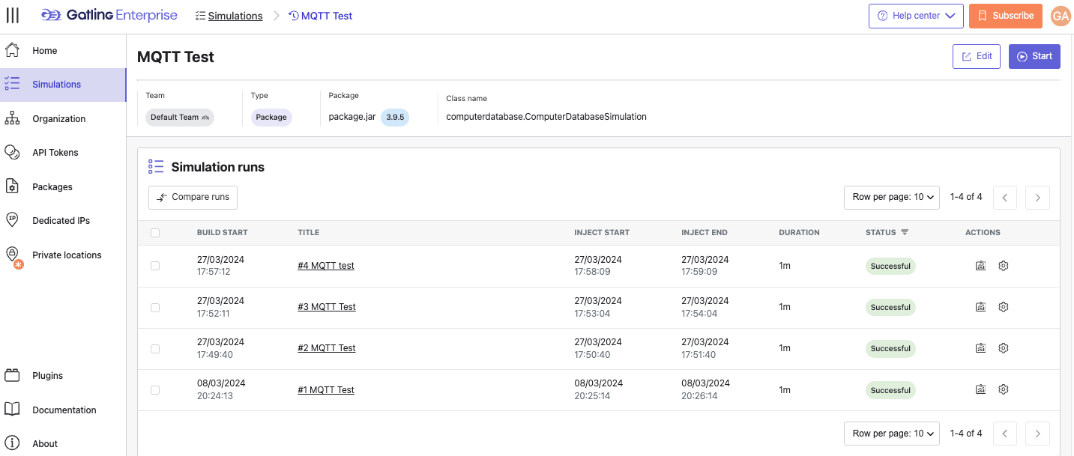Go to previous page using bottom chevron
This screenshot has height=456, width=1074.
[1005, 434]
